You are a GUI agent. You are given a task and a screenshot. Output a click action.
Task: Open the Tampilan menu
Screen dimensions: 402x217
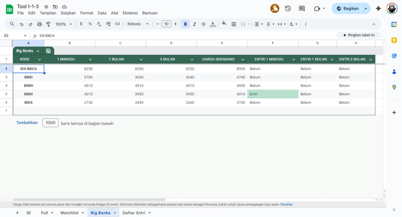tap(48, 13)
